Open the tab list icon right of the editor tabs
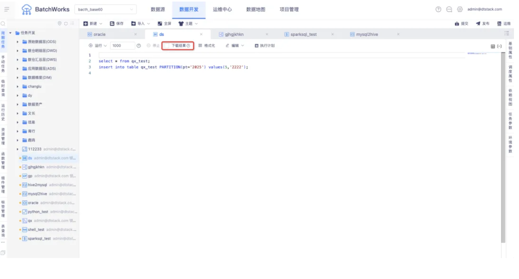This screenshot has height=279, width=519. click(x=507, y=34)
